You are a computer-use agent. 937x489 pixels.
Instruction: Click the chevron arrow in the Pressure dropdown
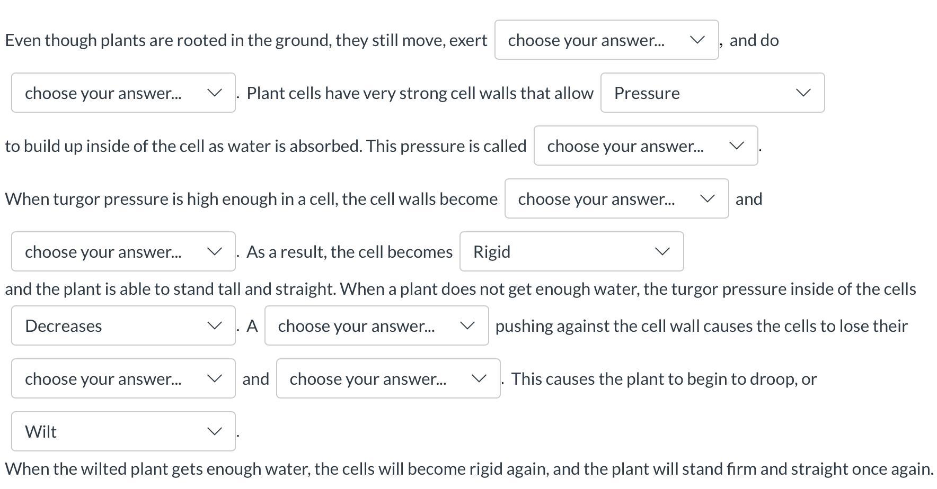pos(803,93)
